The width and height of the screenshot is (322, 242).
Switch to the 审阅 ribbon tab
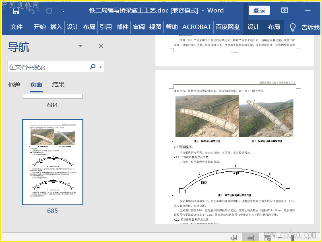pyautogui.click(x=139, y=27)
